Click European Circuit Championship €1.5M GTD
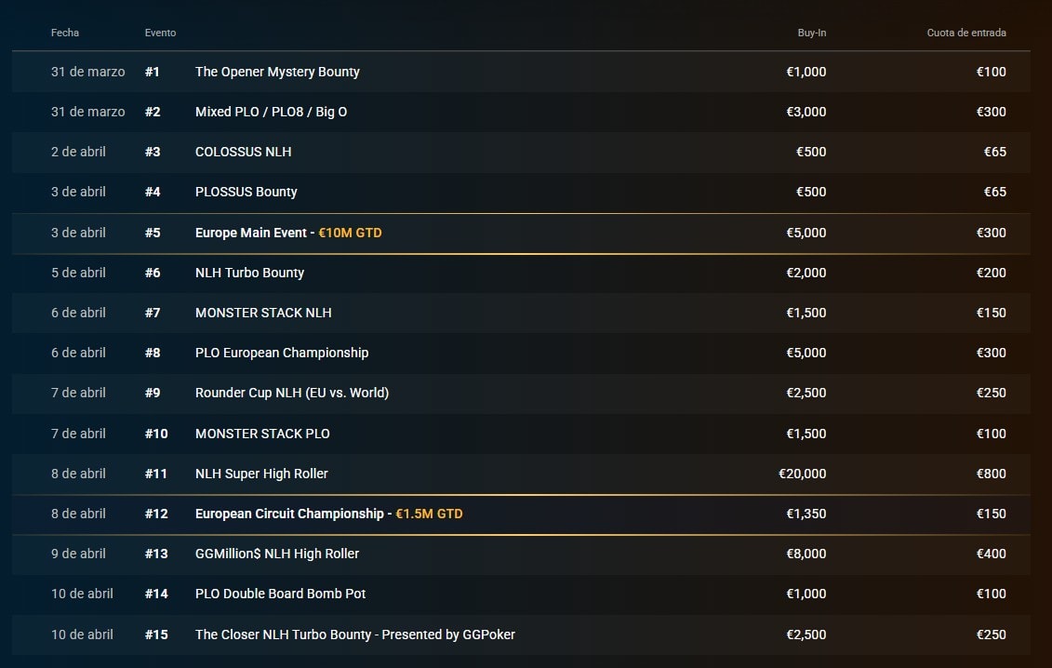 tap(328, 514)
